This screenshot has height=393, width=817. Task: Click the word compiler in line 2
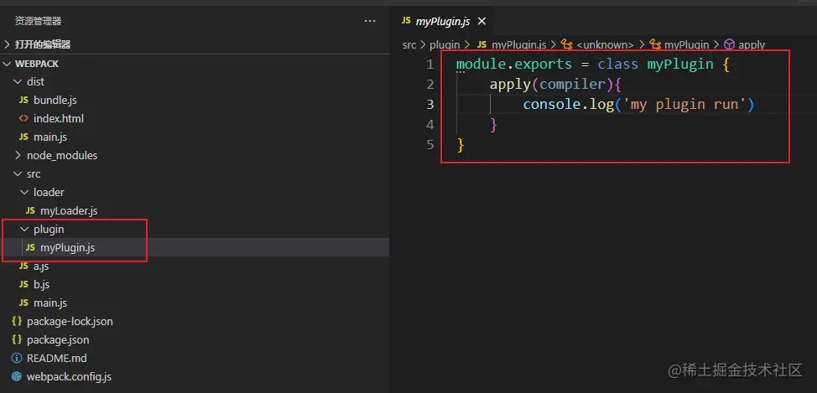(x=573, y=85)
